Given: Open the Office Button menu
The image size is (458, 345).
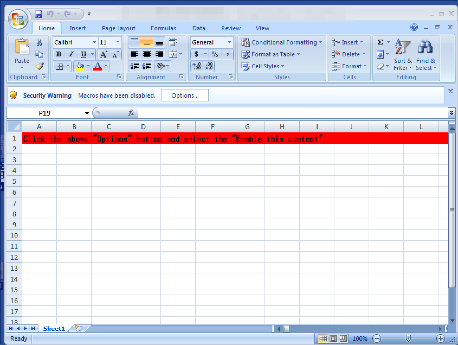Looking at the screenshot, I should click(x=18, y=19).
